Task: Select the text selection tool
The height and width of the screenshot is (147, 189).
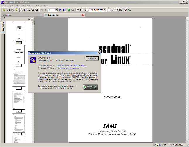Action: [25, 10]
